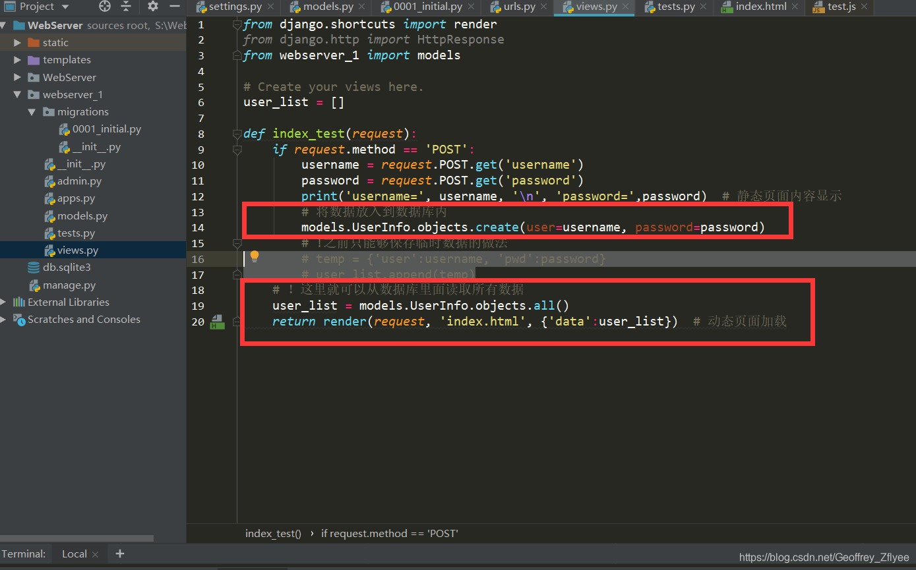The width and height of the screenshot is (916, 570).
Task: Fold the imports block at line 1
Action: [237, 24]
